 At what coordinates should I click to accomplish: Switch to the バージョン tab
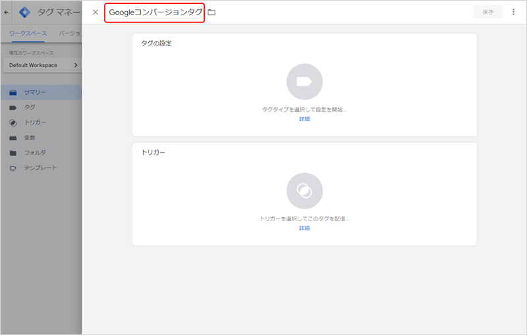(x=70, y=34)
